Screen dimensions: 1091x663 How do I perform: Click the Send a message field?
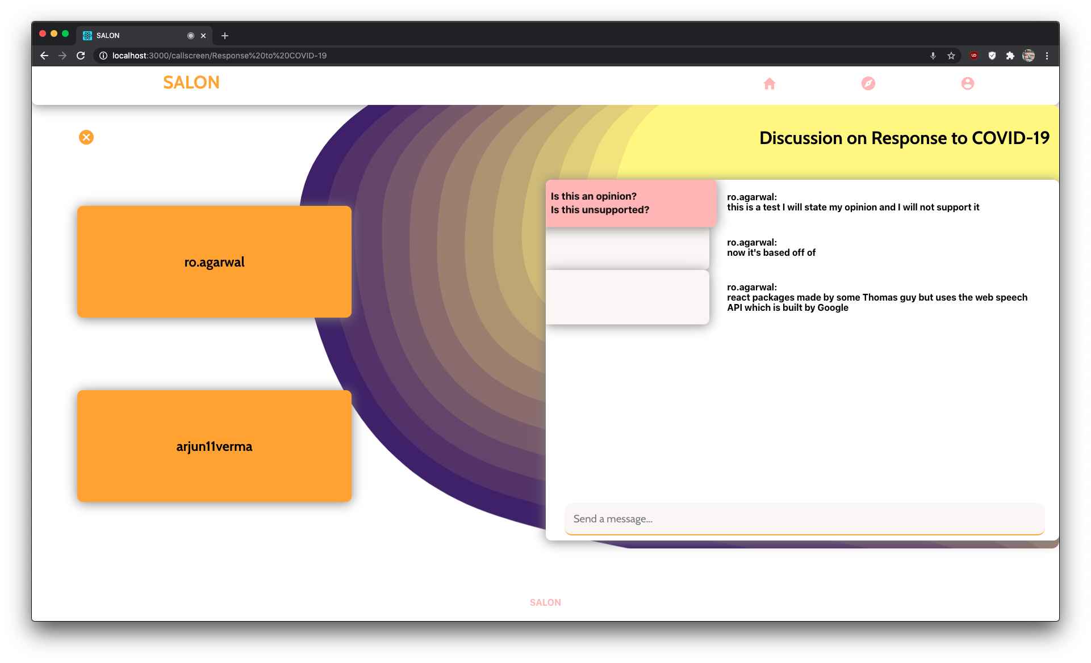pos(804,518)
